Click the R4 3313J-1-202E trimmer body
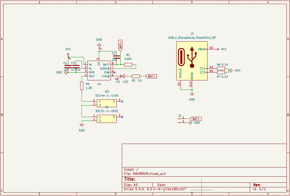Image resolution: width=290 pixels, height=196 pixels. click(107, 119)
